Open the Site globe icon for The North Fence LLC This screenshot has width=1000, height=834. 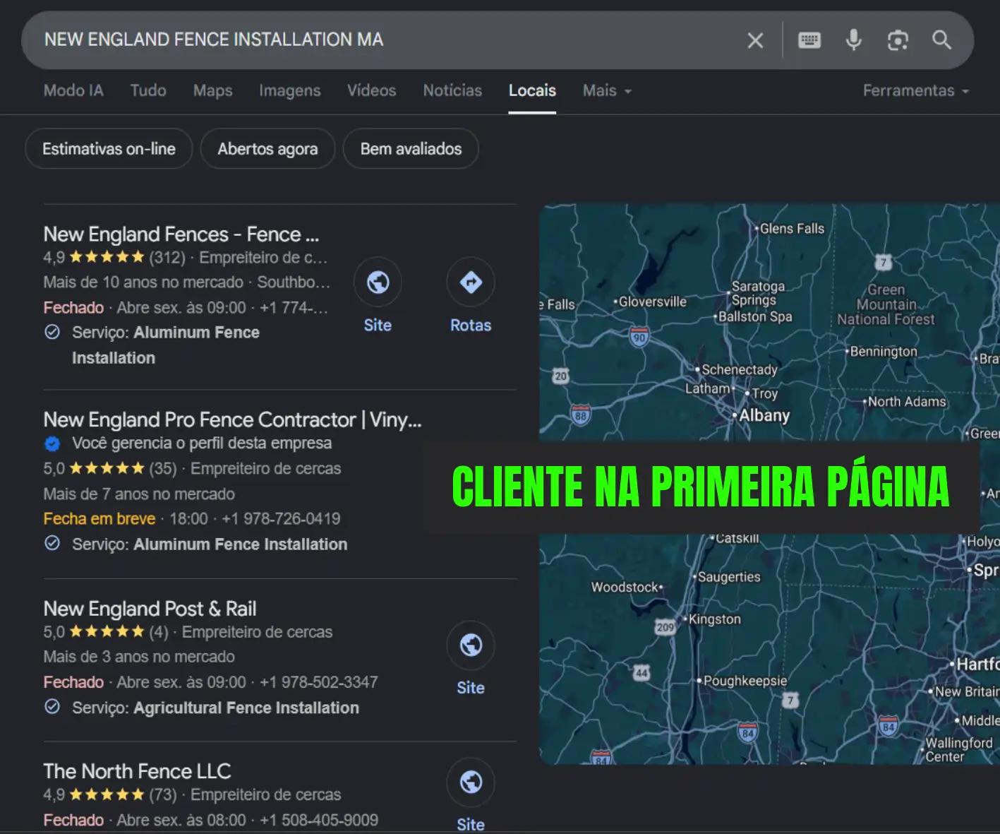pos(471,782)
